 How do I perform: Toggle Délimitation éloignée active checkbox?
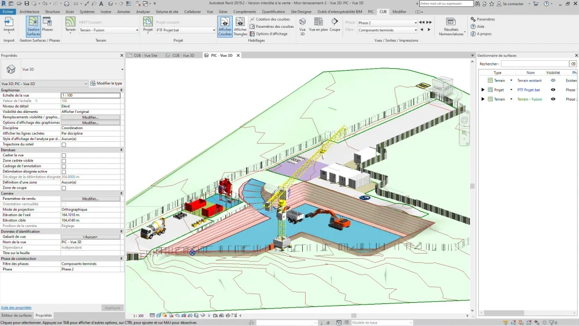pyautogui.click(x=64, y=171)
